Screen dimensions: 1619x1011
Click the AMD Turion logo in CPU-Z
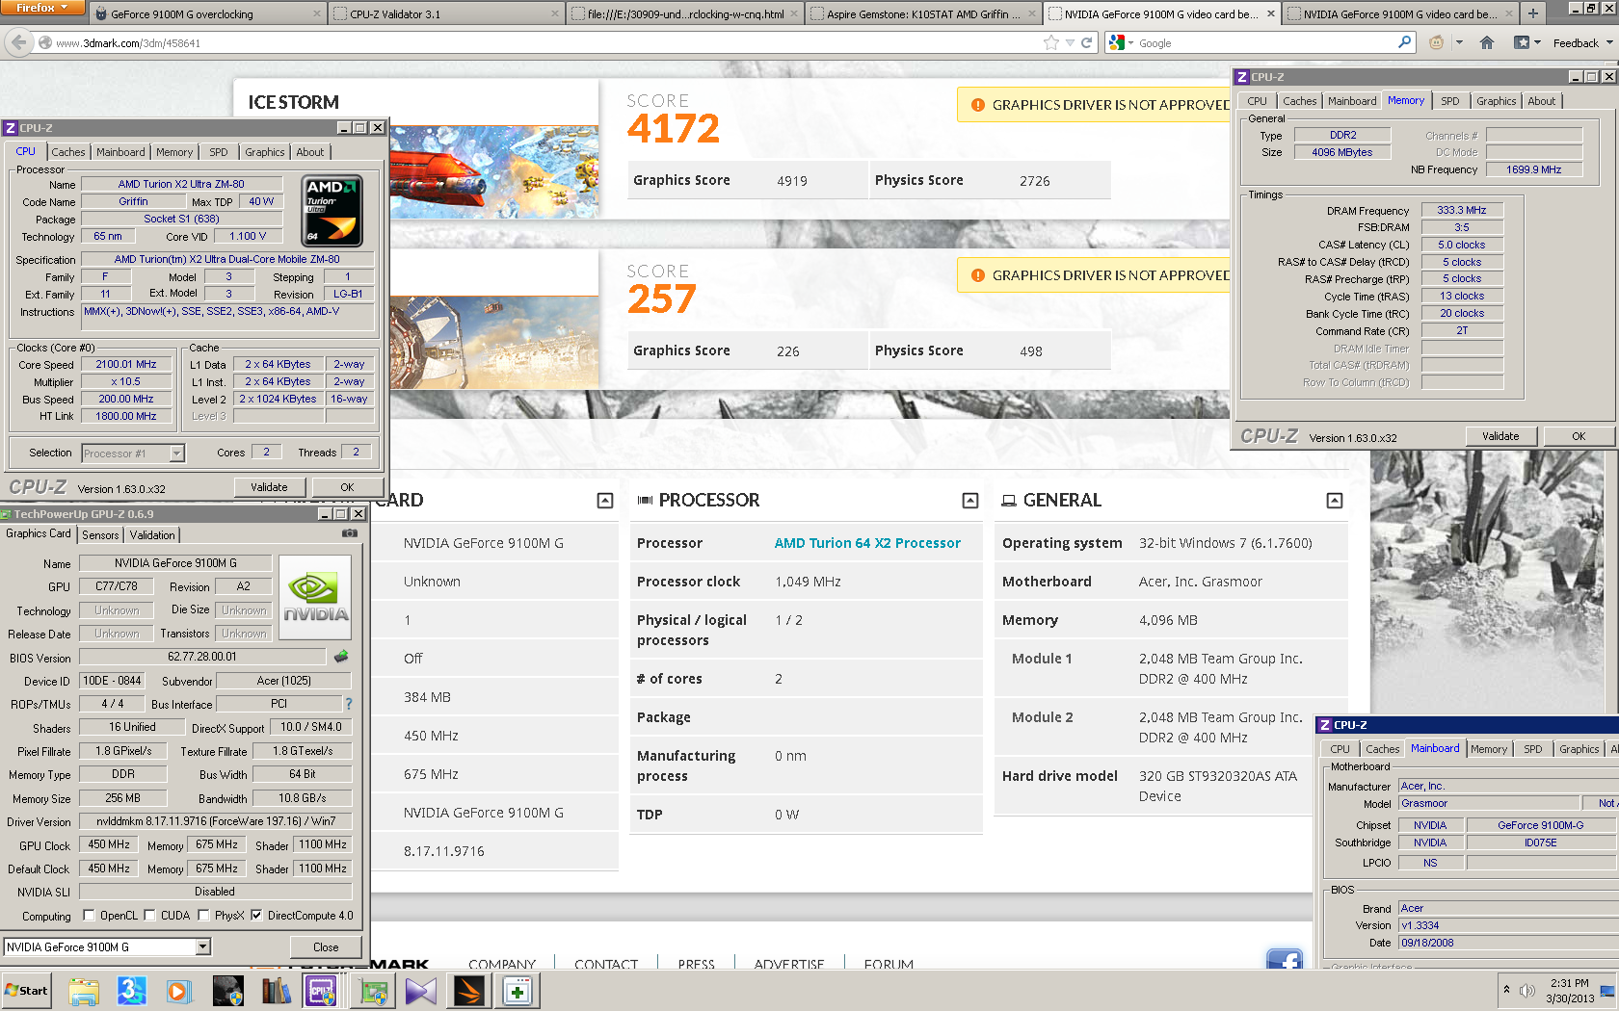coord(332,211)
